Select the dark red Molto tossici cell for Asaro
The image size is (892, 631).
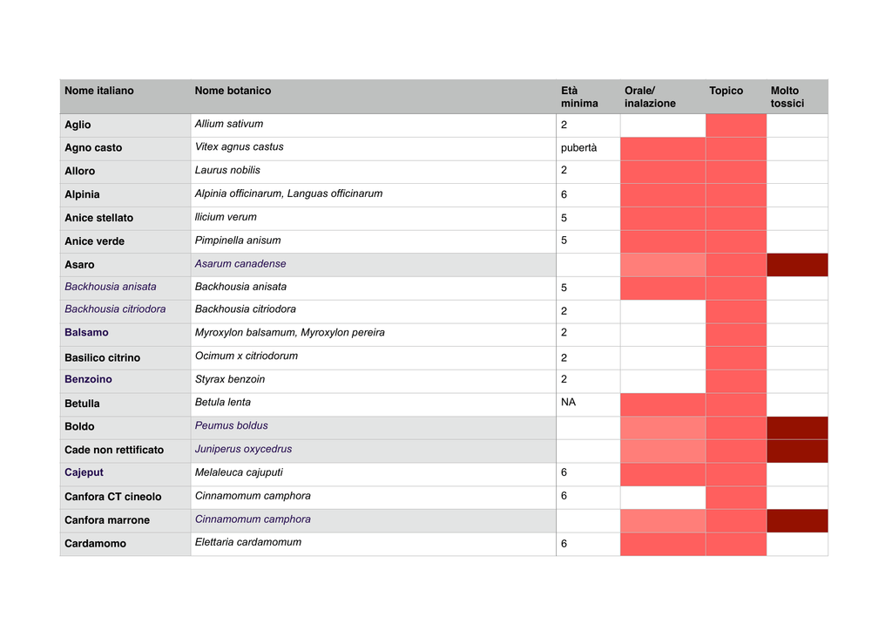pos(797,265)
